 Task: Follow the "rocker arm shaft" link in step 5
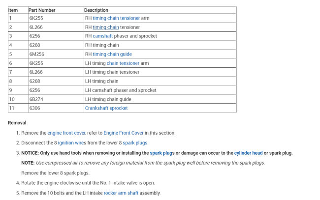(121, 193)
